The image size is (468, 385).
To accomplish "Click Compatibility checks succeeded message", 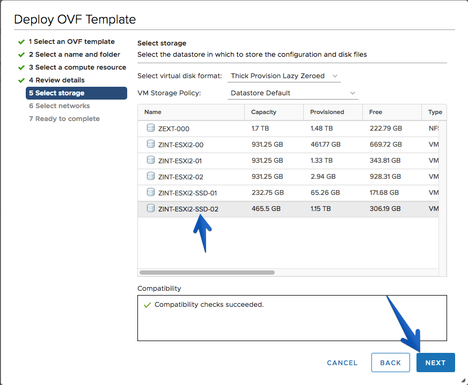I will coord(209,305).
